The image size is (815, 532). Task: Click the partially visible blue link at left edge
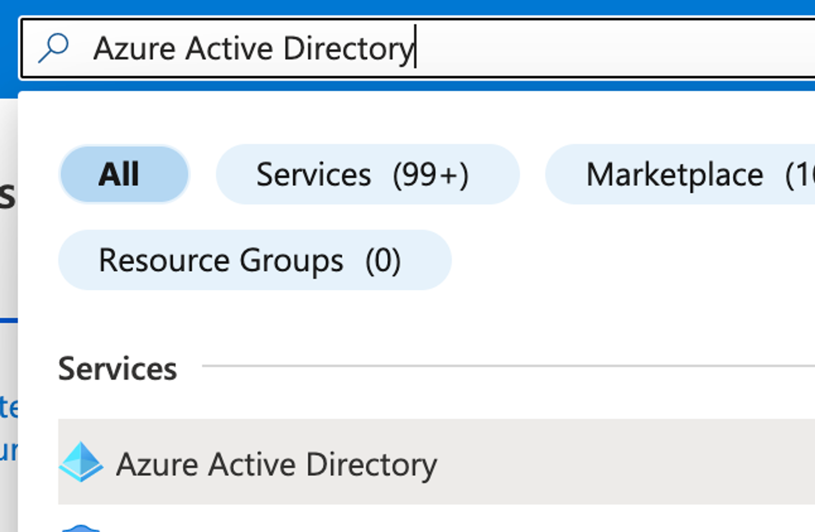tap(8, 407)
